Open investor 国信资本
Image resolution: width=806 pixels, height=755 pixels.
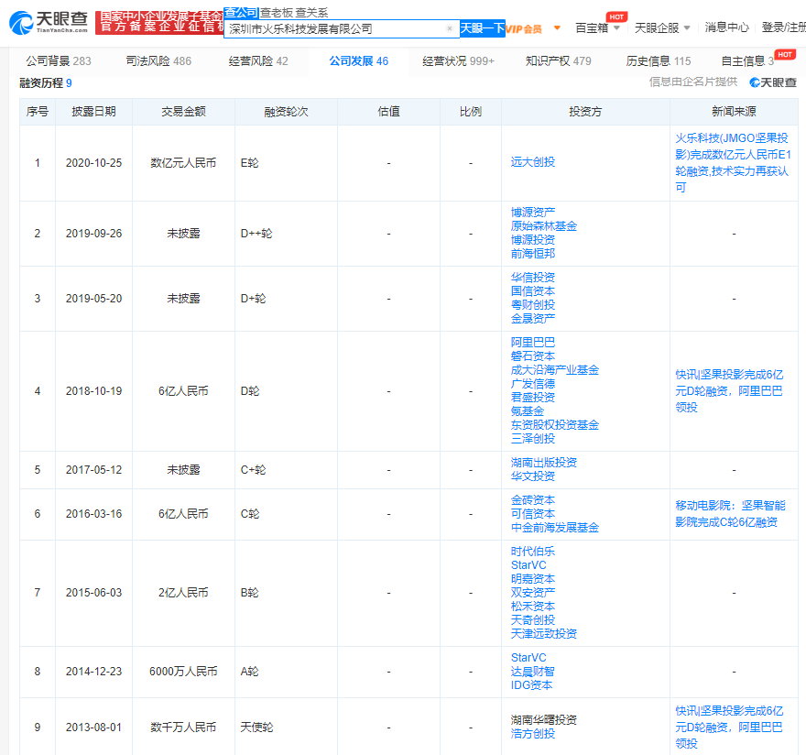[532, 291]
